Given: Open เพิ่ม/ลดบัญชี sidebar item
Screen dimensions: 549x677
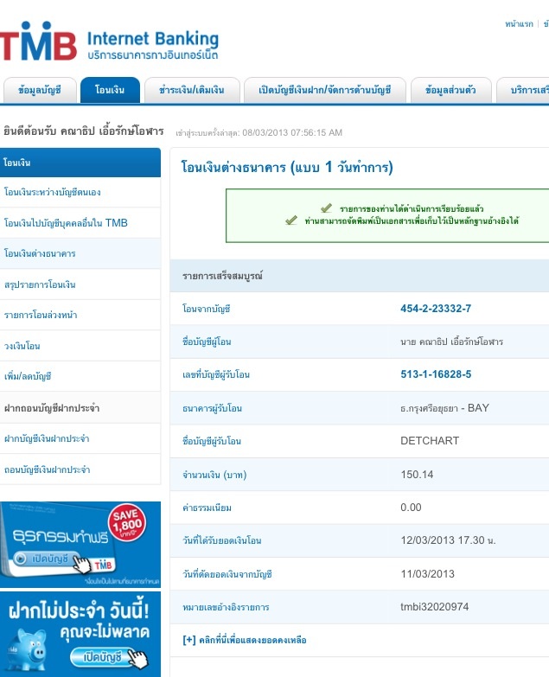Looking at the screenshot, I should pyautogui.click(x=28, y=376).
